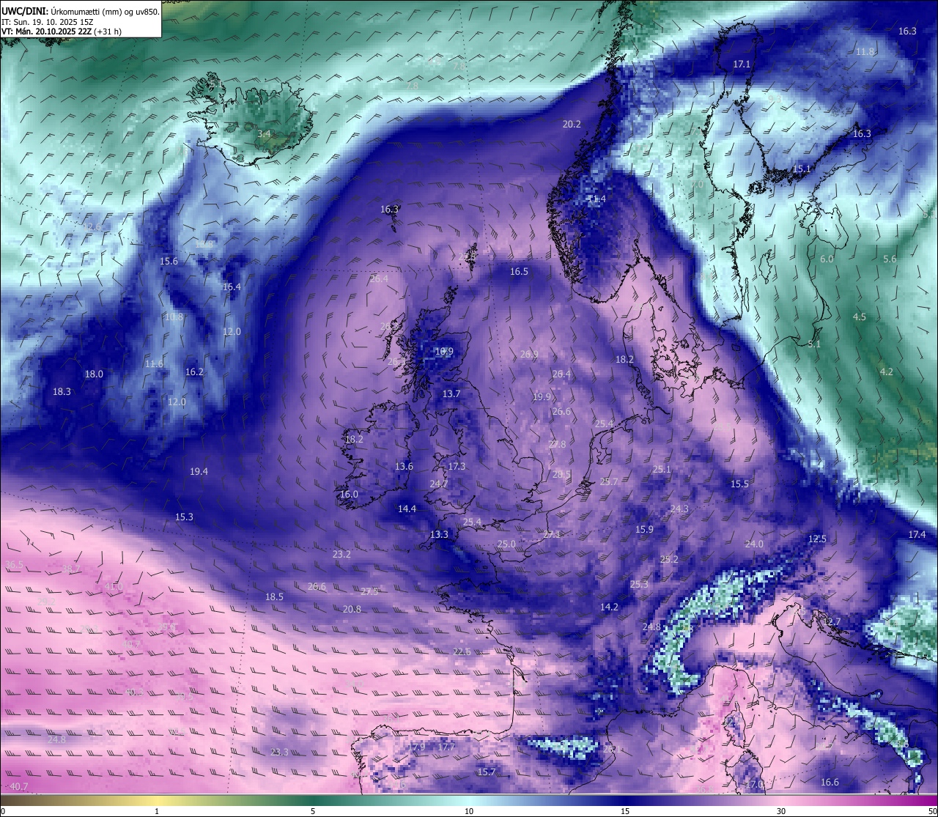Click the 23.2 value southwest of Ireland
938x817 pixels.
click(x=341, y=554)
